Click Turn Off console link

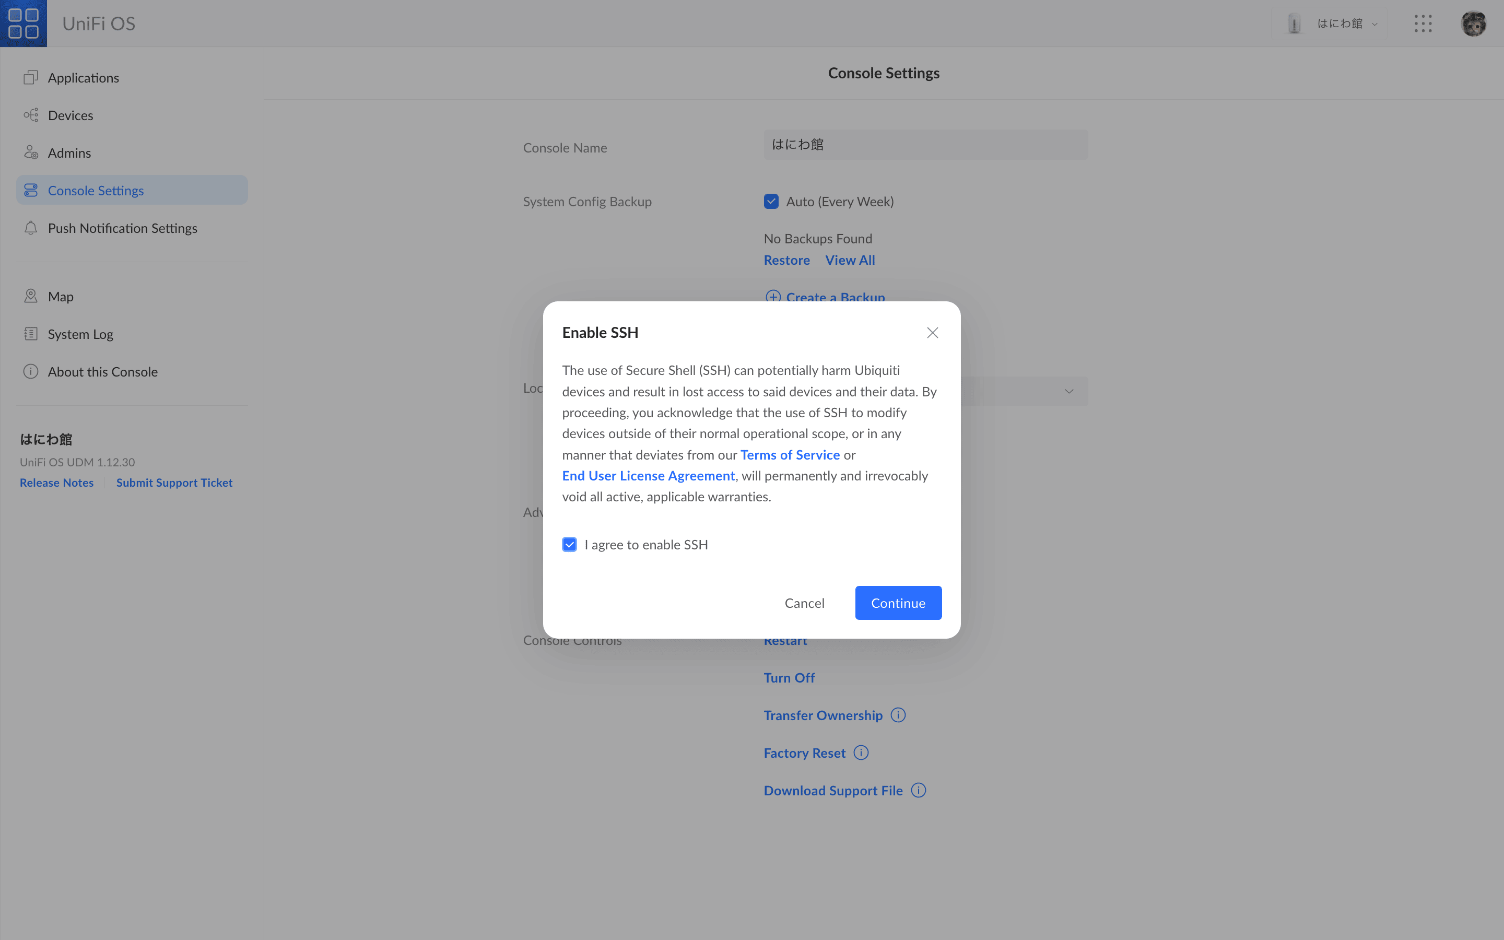789,678
